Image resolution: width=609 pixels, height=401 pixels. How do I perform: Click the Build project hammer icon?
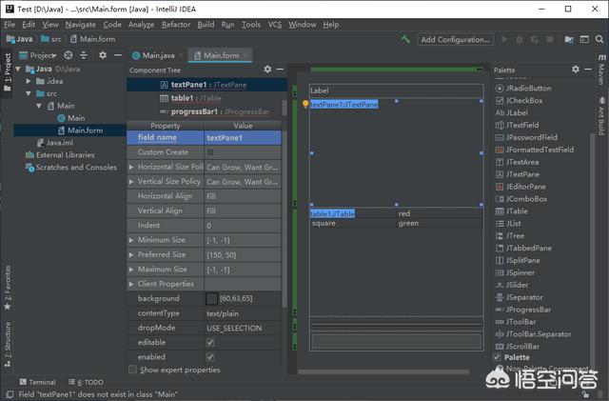click(x=405, y=39)
